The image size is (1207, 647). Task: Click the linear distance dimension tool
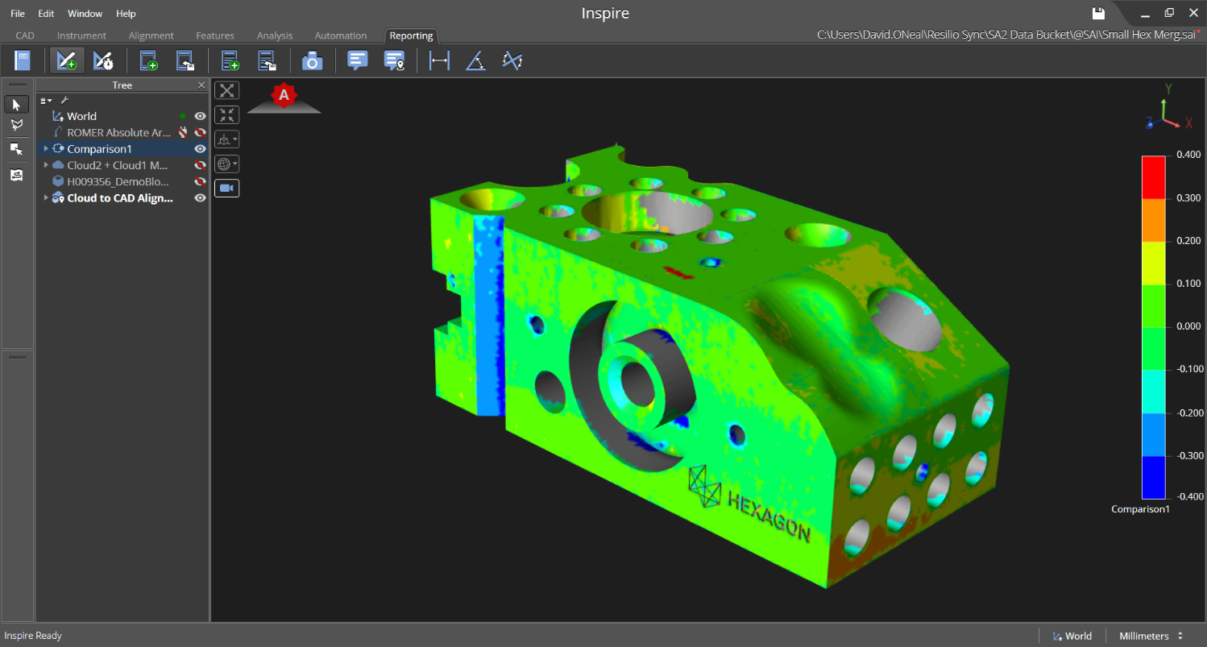439,61
